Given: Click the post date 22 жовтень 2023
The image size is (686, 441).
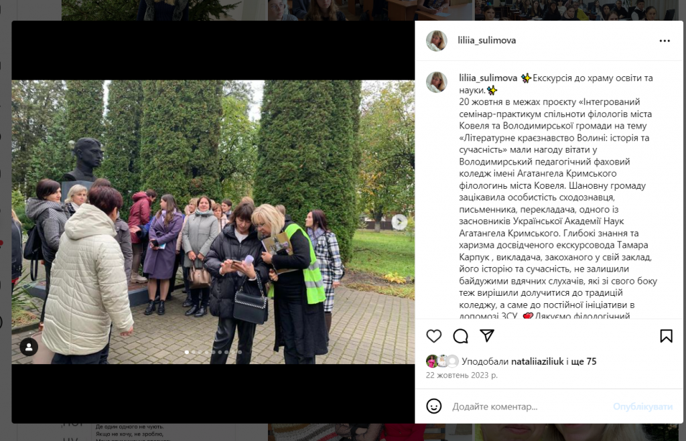Looking at the screenshot, I should [462, 375].
